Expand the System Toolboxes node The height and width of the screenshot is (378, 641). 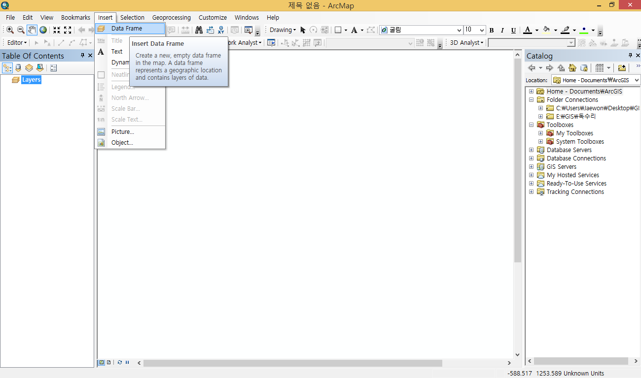pos(540,142)
